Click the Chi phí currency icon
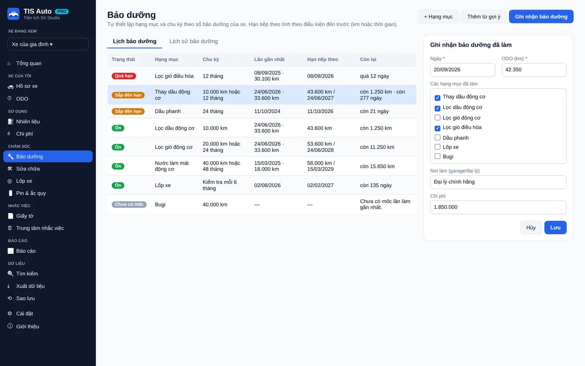This screenshot has width=585, height=366. (9, 134)
